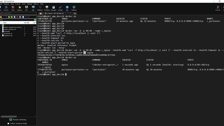Open the Settings menu

(29, 4)
